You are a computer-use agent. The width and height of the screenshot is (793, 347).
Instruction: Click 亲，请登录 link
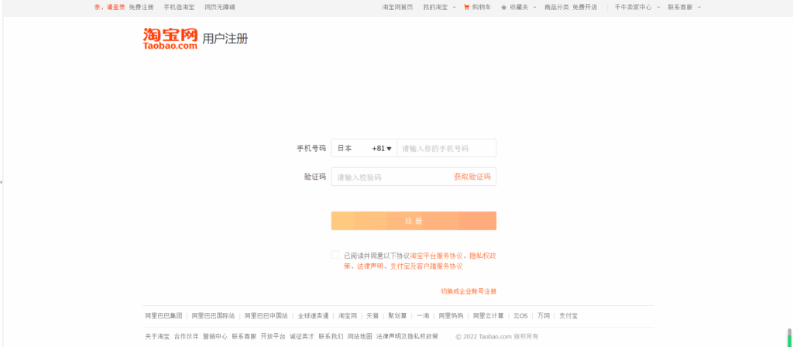(110, 8)
